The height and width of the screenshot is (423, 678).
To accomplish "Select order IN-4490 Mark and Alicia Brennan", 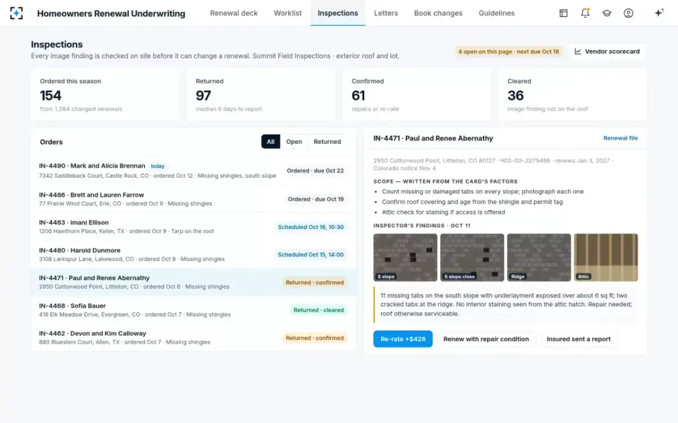I will tap(193, 170).
